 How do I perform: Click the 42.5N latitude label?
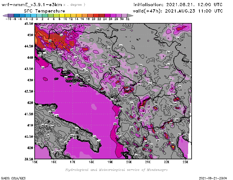click(29, 91)
